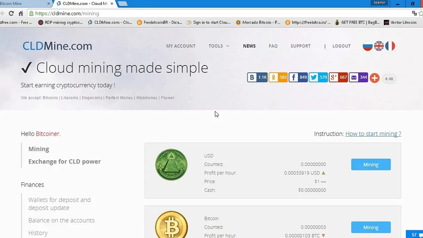This screenshot has height=238, width=423.
Task: Open more share options plus icon
Action: [374, 78]
